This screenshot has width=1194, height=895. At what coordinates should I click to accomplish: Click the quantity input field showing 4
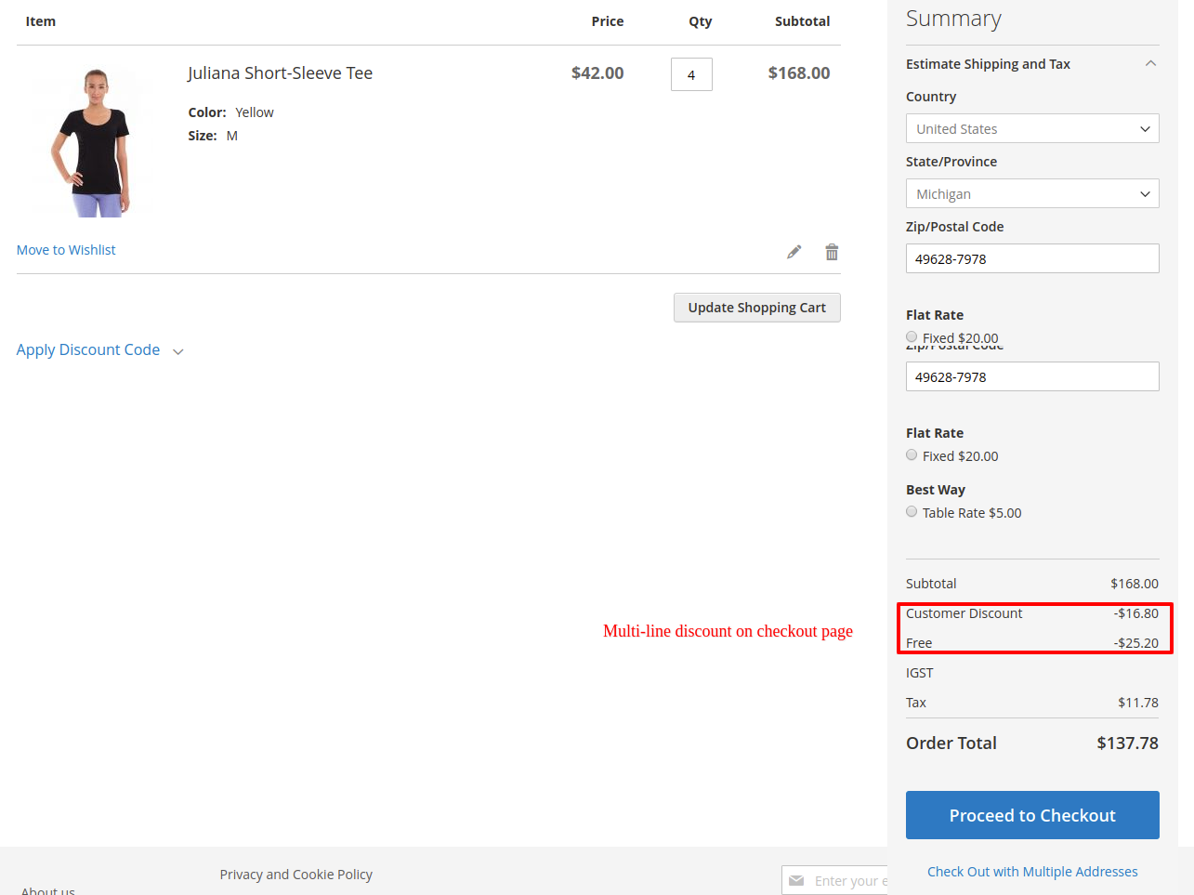pos(691,74)
